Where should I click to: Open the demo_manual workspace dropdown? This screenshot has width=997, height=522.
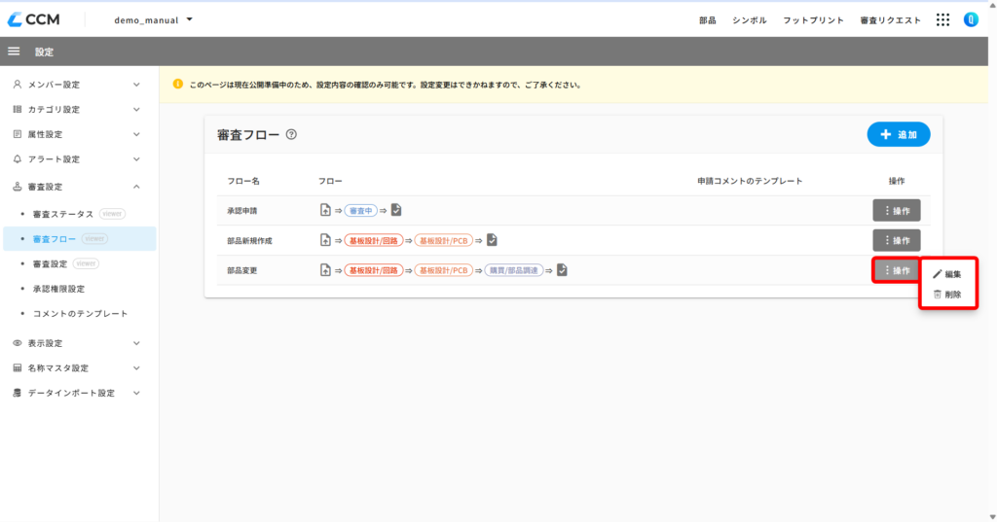[153, 19]
